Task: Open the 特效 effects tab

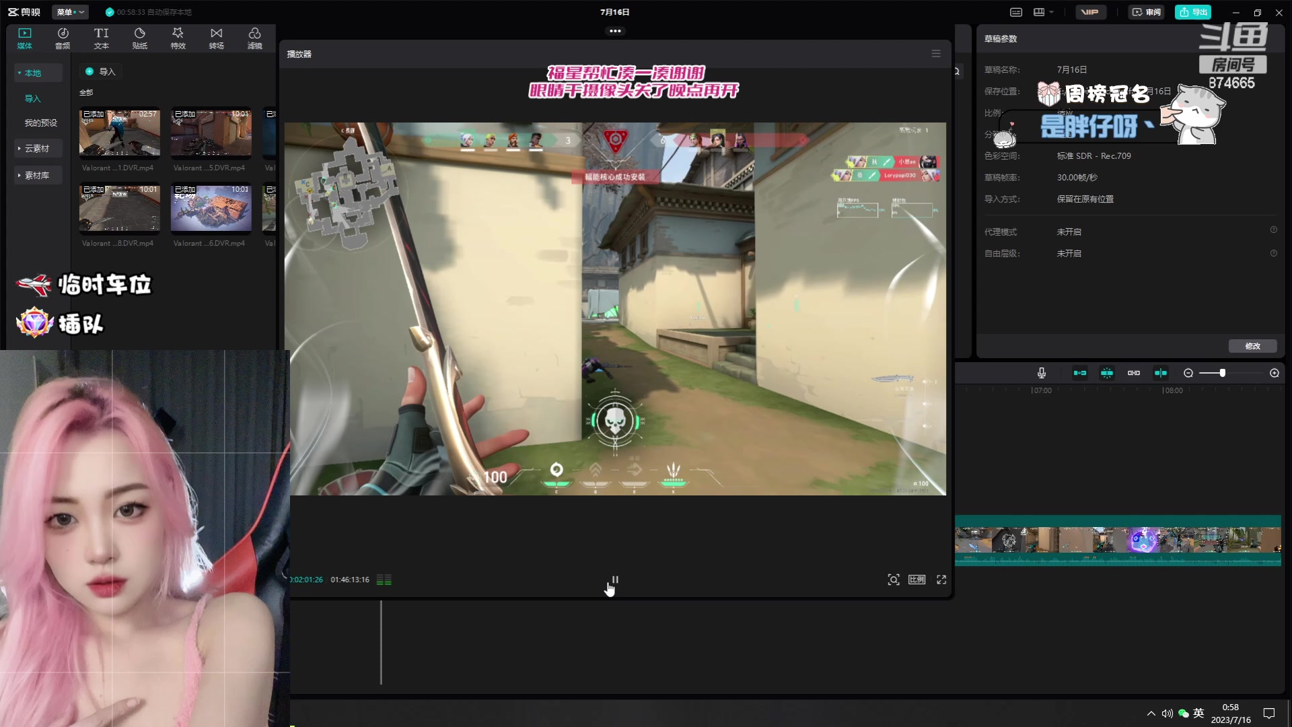Action: (x=178, y=38)
